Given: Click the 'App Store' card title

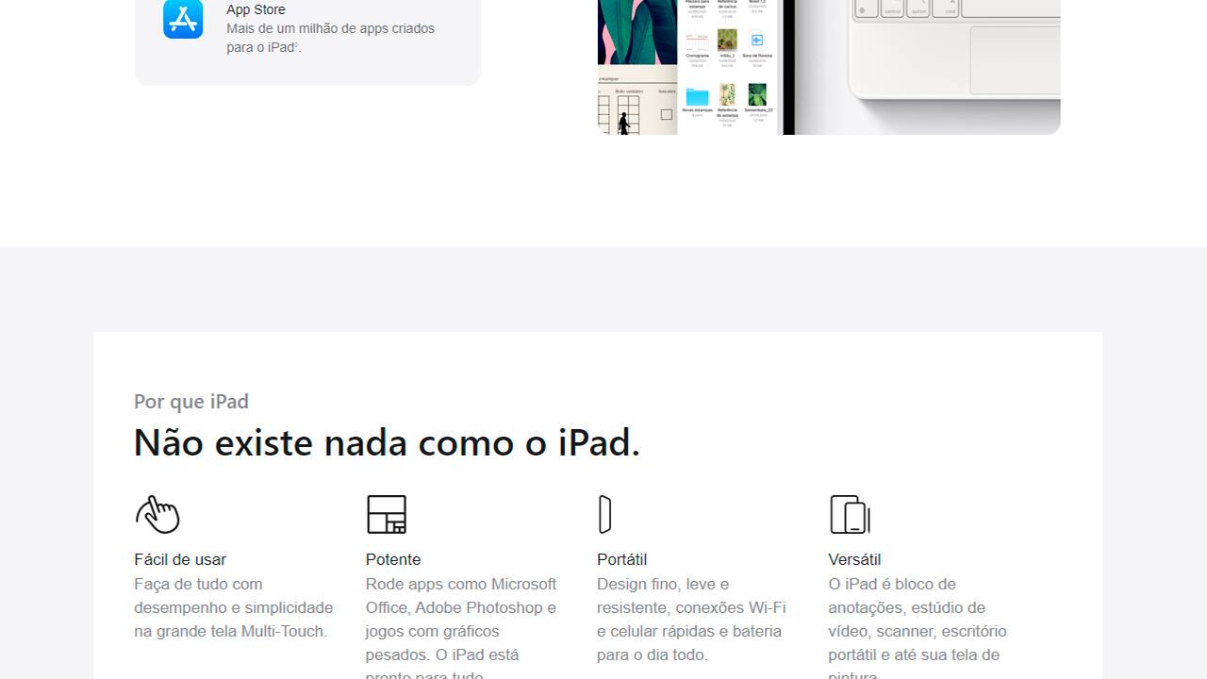Looking at the screenshot, I should (256, 9).
